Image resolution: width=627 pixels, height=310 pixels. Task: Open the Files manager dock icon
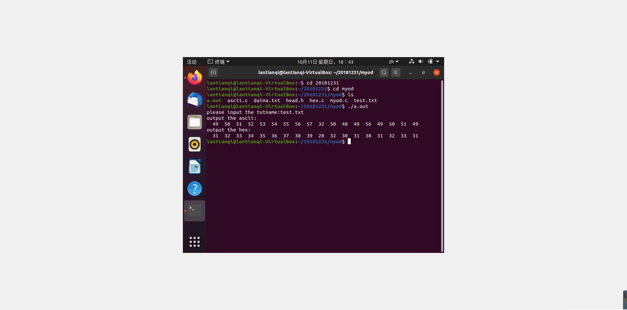pos(195,122)
